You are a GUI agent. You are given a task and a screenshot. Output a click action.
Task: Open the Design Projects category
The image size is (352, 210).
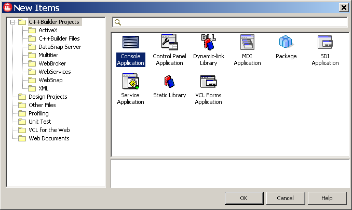pyautogui.click(x=48, y=97)
